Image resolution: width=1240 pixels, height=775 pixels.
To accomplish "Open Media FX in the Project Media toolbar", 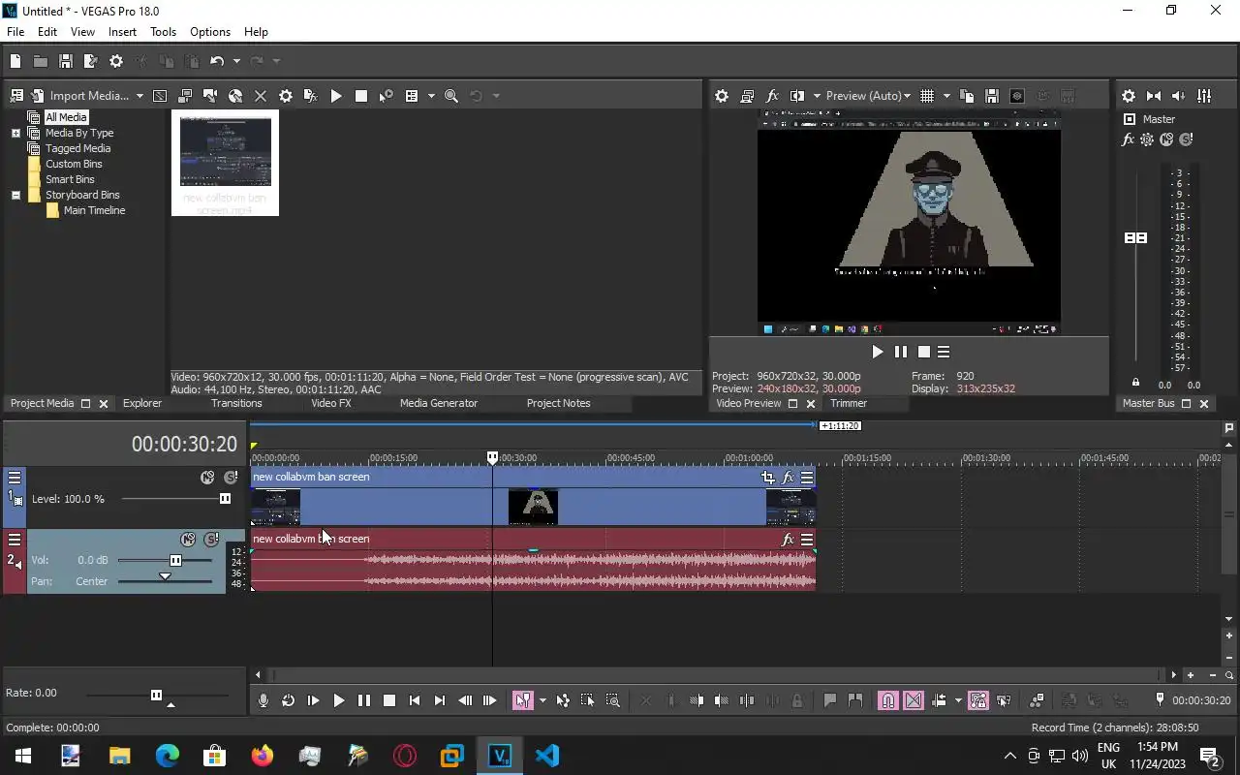I will (x=311, y=96).
